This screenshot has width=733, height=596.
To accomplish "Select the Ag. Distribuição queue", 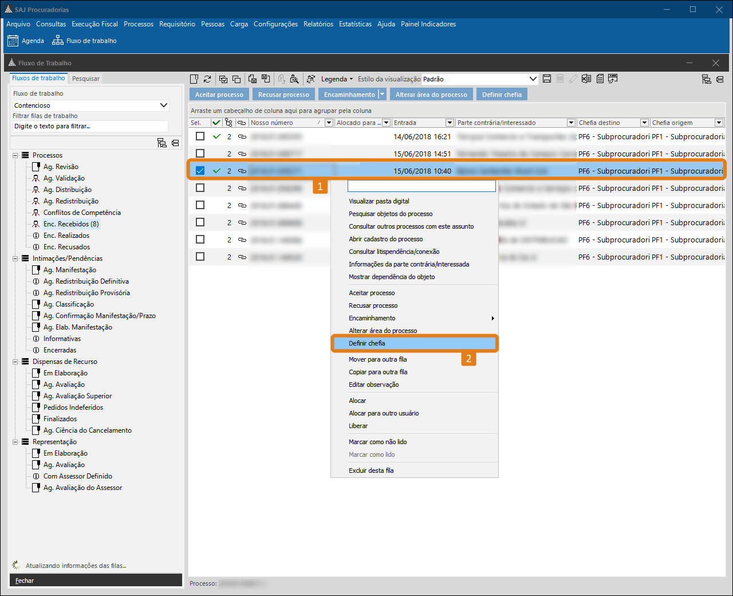I will coord(68,190).
